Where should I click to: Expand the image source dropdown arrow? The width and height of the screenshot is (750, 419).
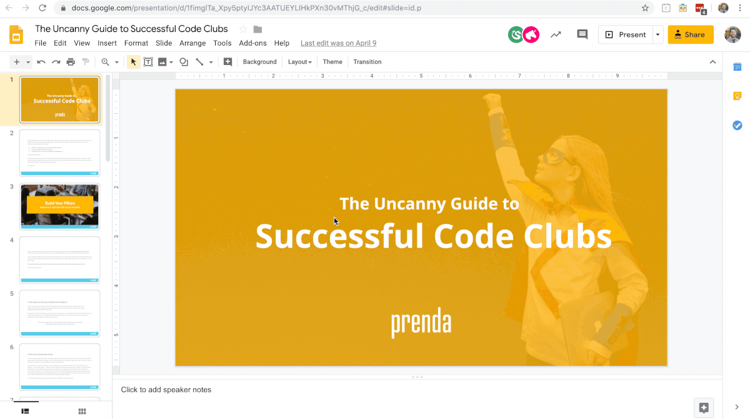point(171,62)
